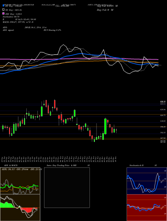Click the 'Day Vol: 0 M' label
The image size is (167, 221).
click(105, 10)
